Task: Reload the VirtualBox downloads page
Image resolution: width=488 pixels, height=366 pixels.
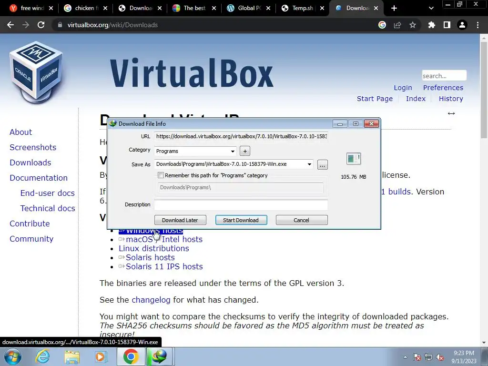Action: click(41, 25)
